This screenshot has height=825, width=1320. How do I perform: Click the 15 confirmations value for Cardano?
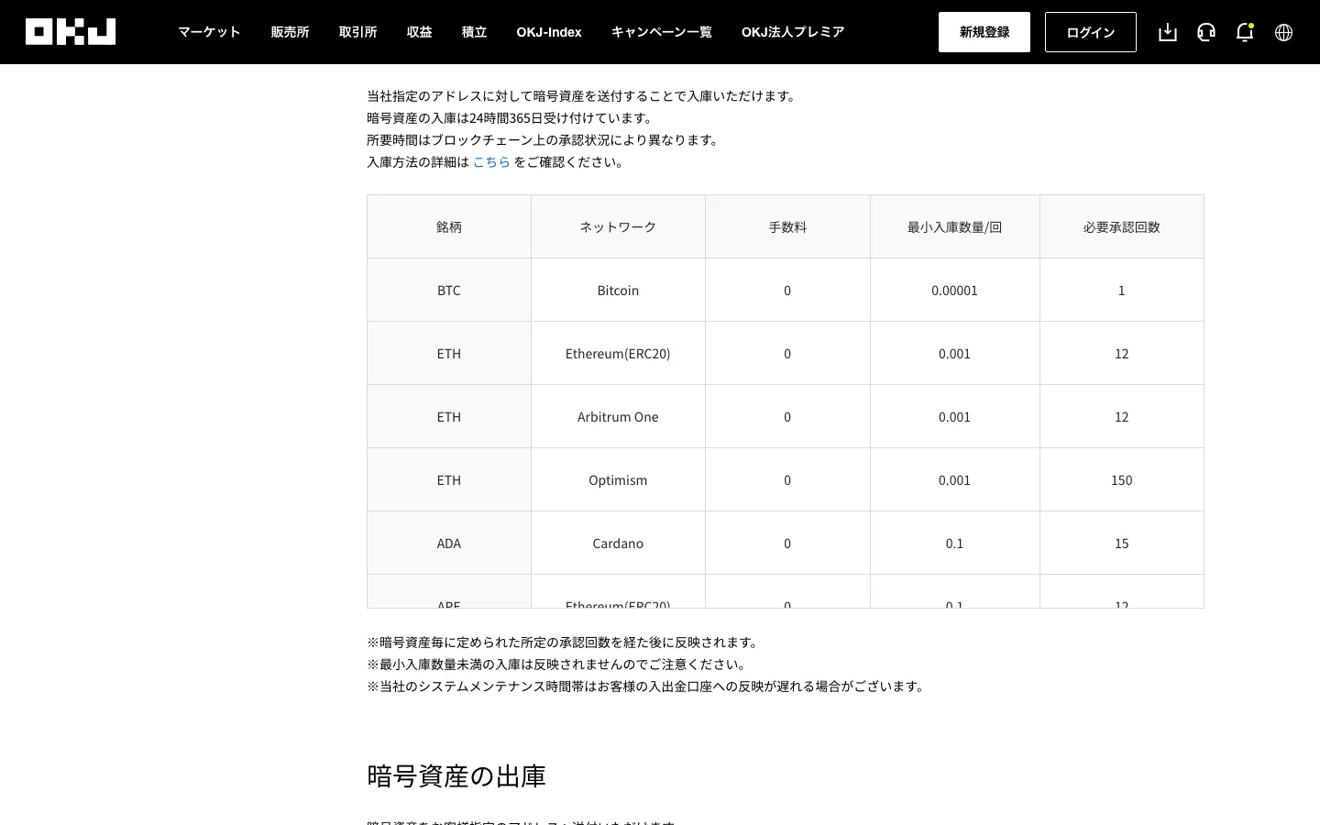1121,543
